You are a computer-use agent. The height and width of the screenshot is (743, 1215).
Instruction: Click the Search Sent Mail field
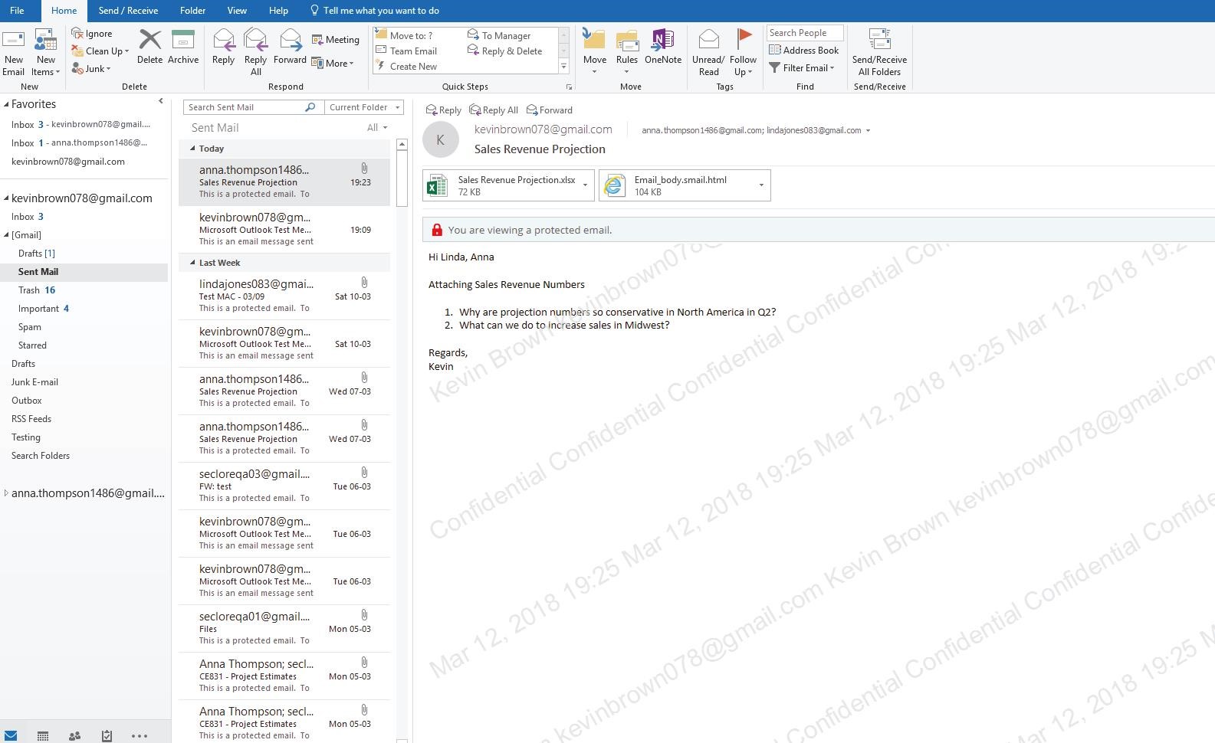[245, 107]
